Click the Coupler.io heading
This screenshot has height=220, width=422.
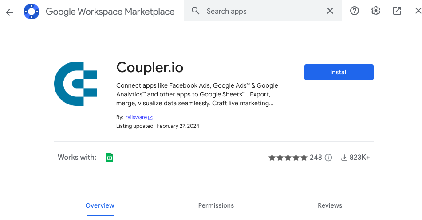pos(150,67)
